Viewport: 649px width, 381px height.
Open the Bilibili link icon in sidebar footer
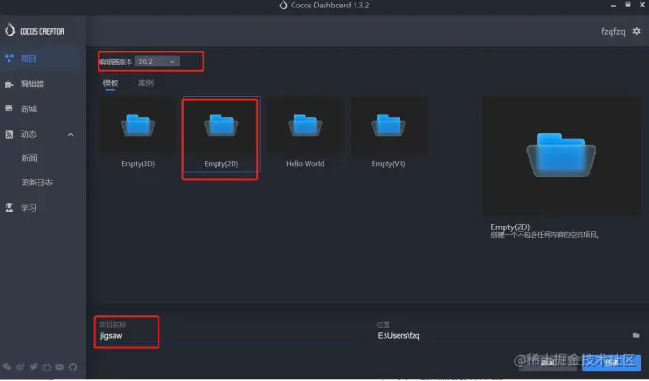(x=46, y=367)
